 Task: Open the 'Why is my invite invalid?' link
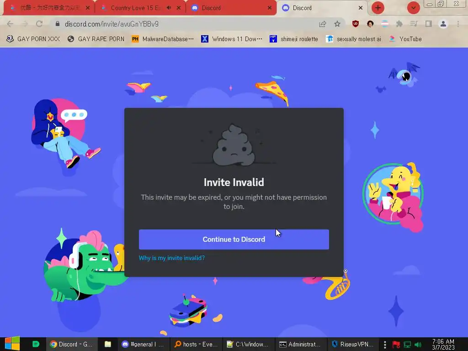(x=172, y=258)
